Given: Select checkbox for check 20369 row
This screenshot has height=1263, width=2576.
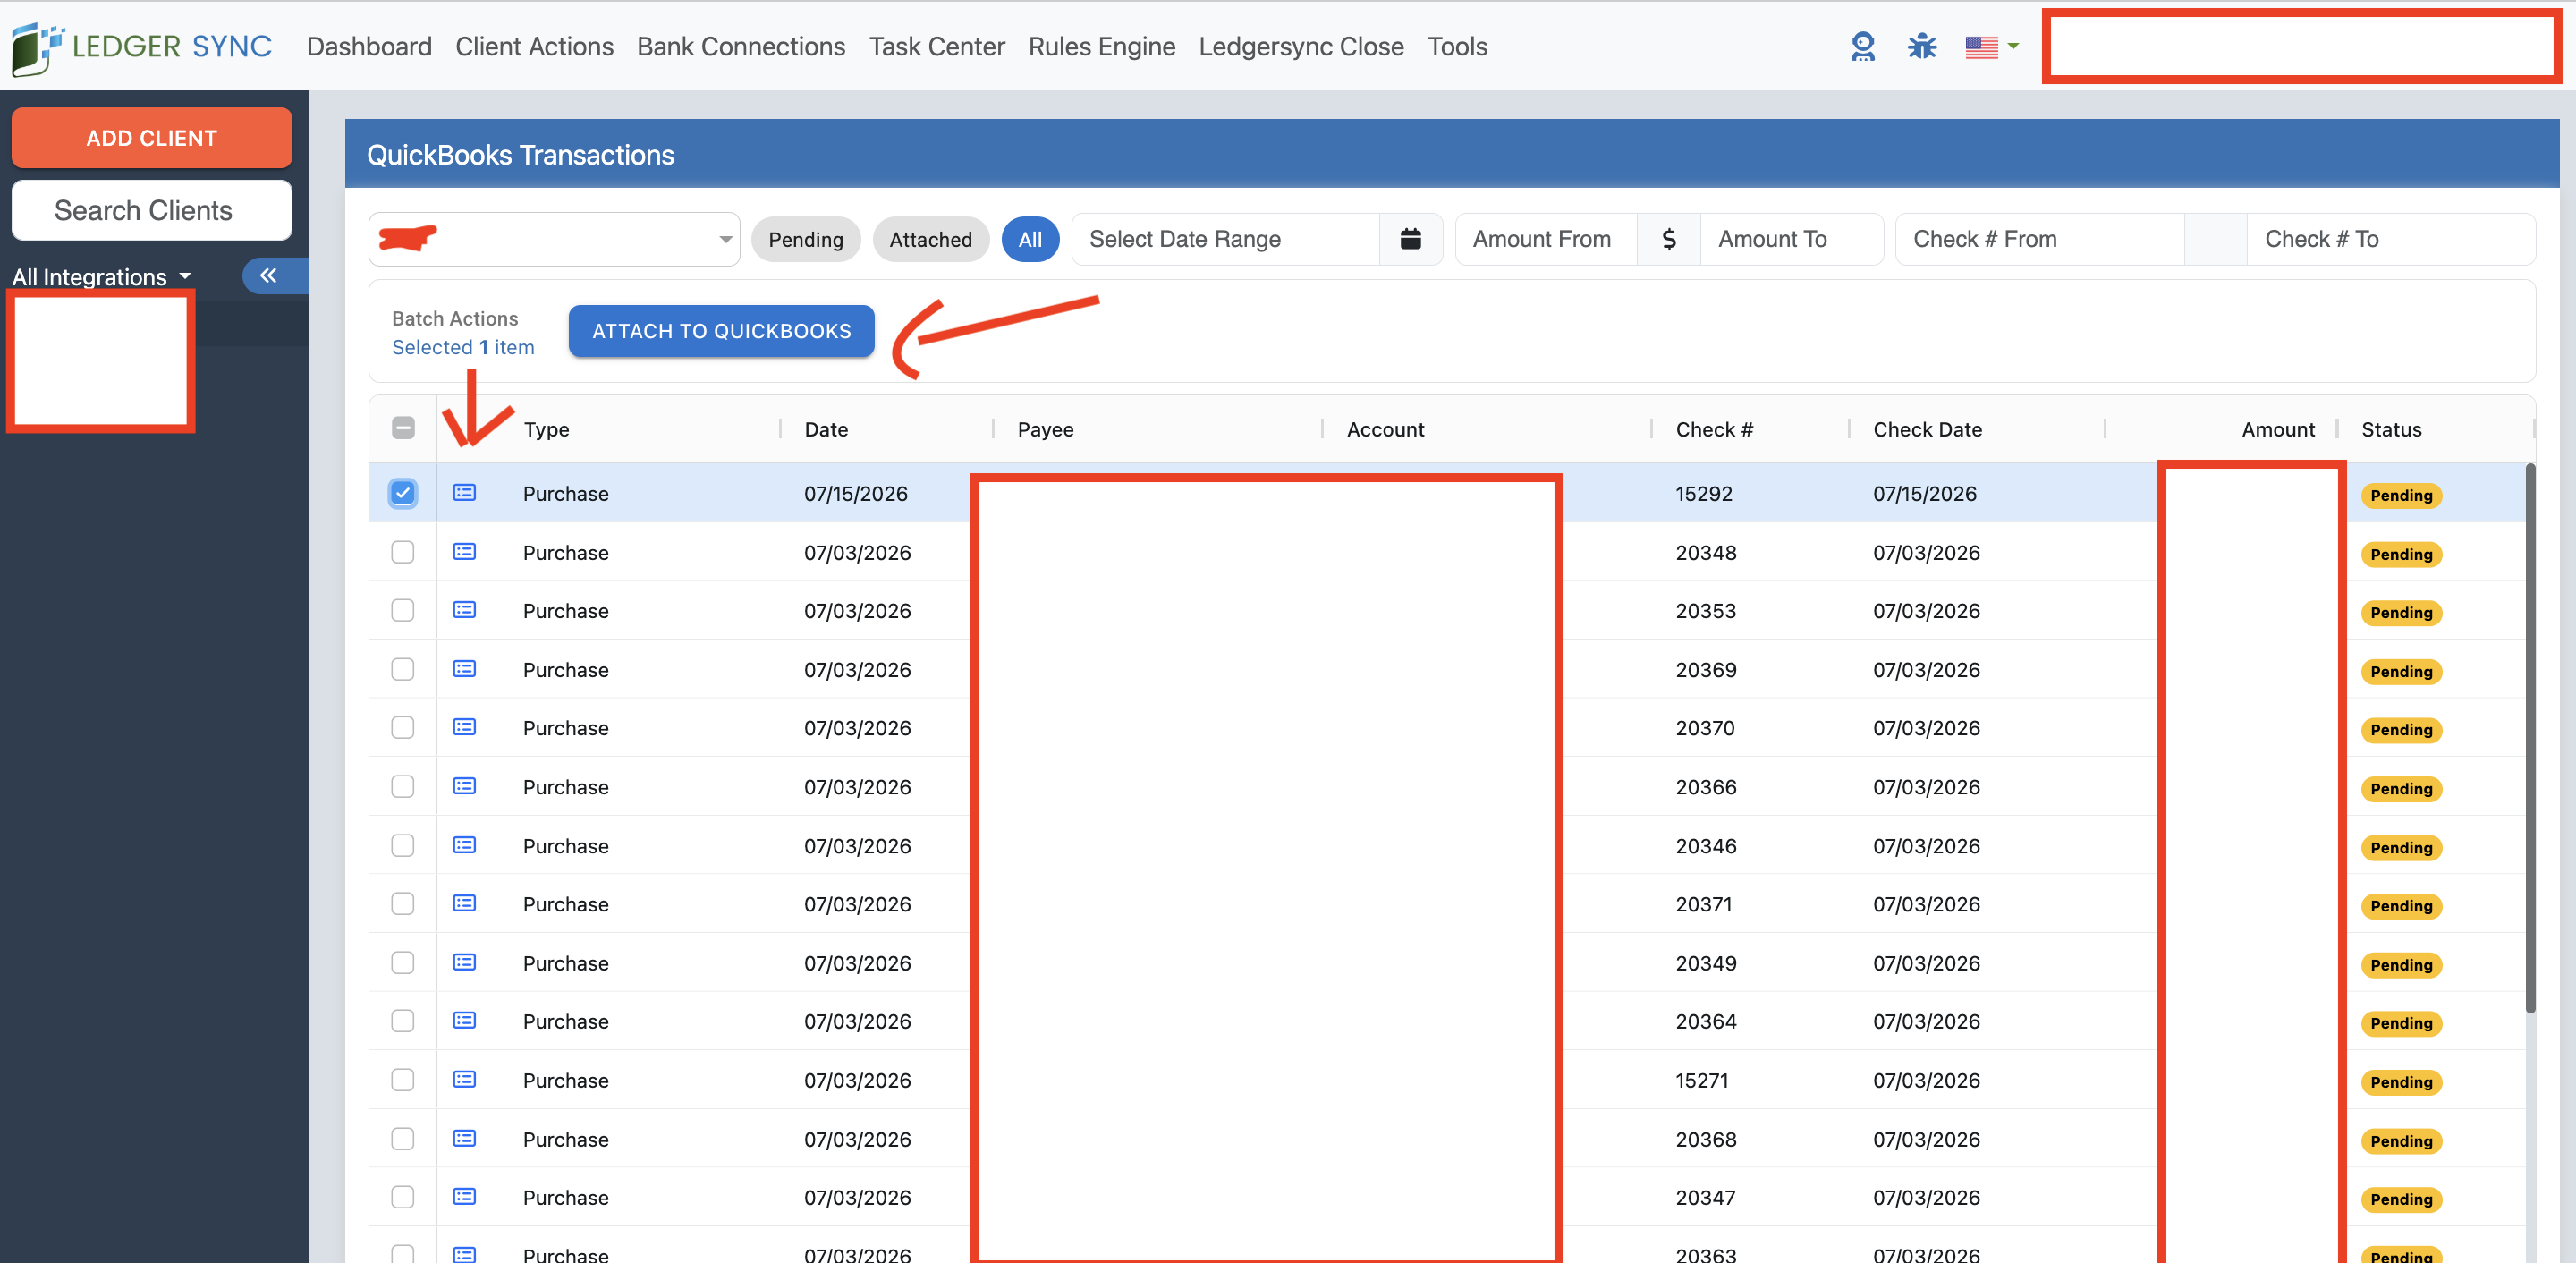Looking at the screenshot, I should tap(403, 669).
